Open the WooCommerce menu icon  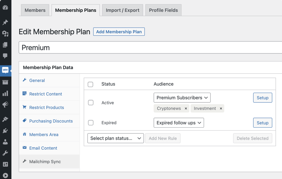(x=5, y=70)
